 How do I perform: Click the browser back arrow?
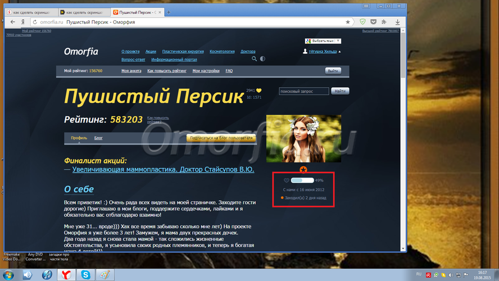point(13,22)
